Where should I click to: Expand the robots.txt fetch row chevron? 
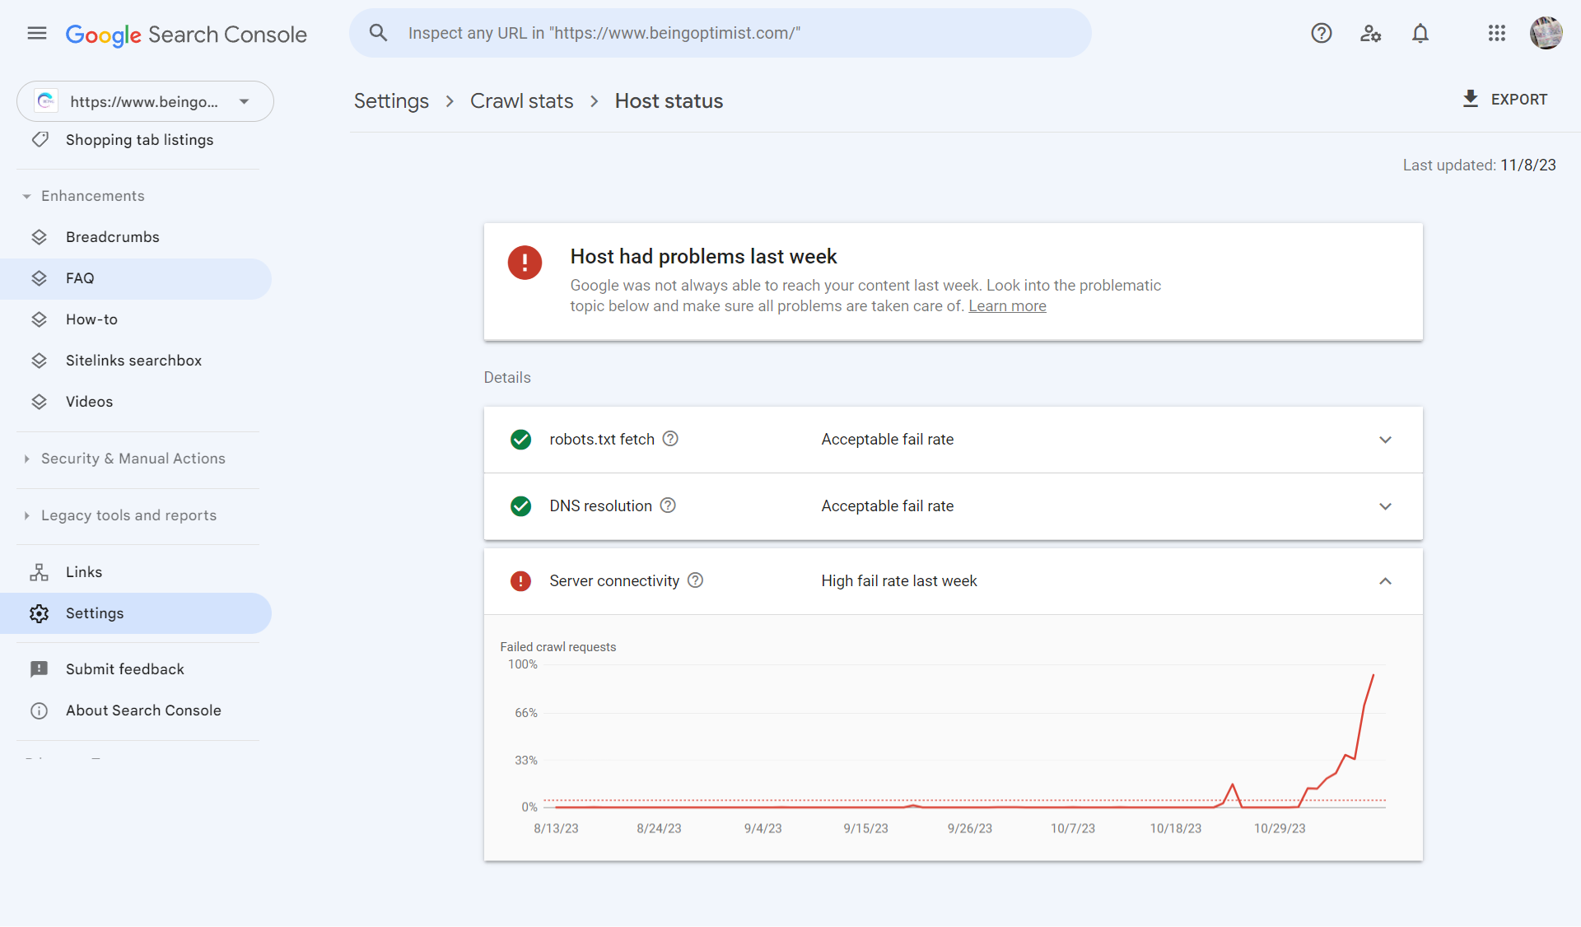pyautogui.click(x=1386, y=440)
